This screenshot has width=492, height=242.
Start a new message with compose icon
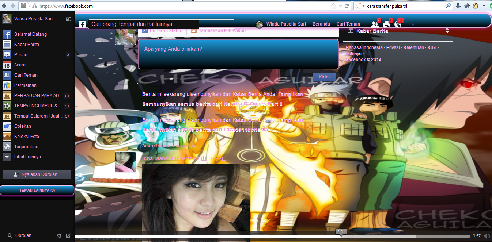point(68,236)
